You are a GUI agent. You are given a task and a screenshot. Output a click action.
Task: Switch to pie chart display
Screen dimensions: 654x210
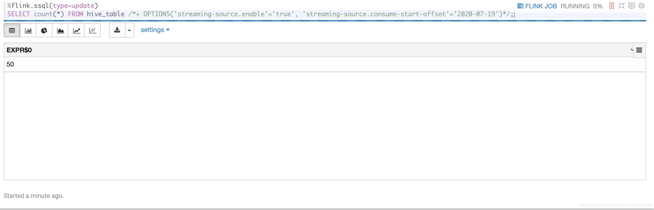[44, 30]
